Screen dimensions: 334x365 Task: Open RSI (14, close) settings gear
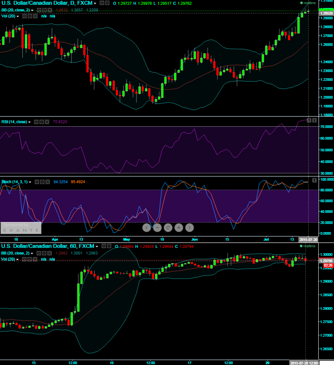[41, 122]
